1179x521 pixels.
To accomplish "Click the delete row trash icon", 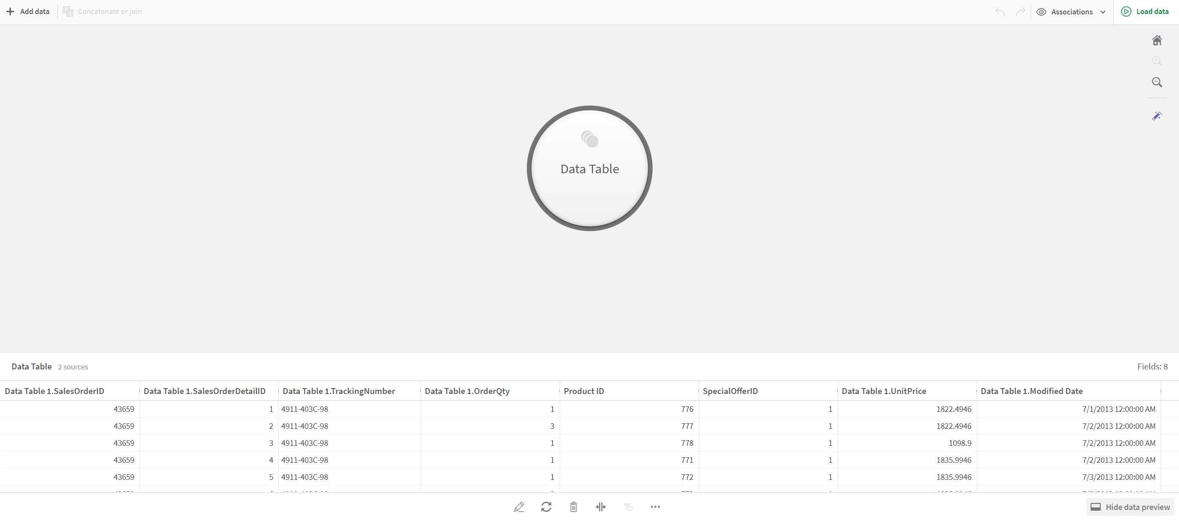I will tap(573, 506).
